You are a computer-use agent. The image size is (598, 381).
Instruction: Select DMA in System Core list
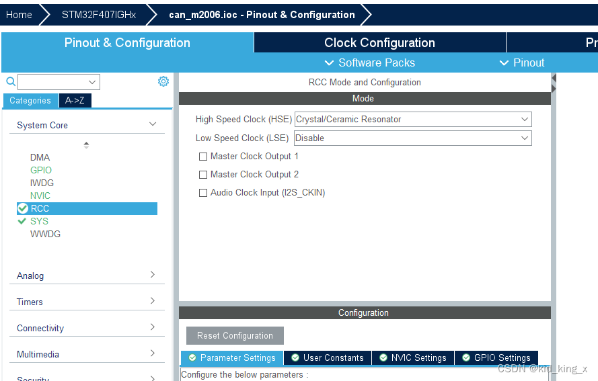click(40, 157)
